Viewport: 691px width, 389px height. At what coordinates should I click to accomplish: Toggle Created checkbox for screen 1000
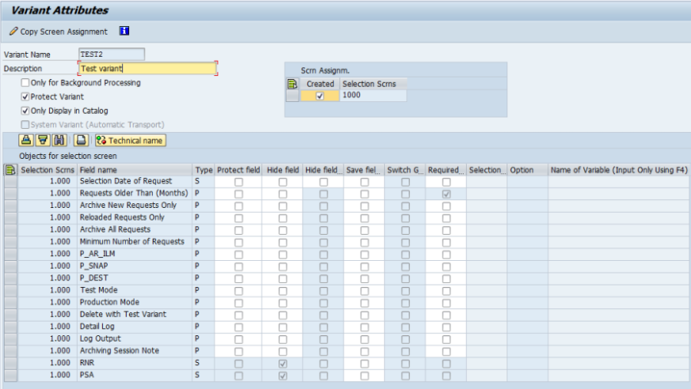point(320,96)
